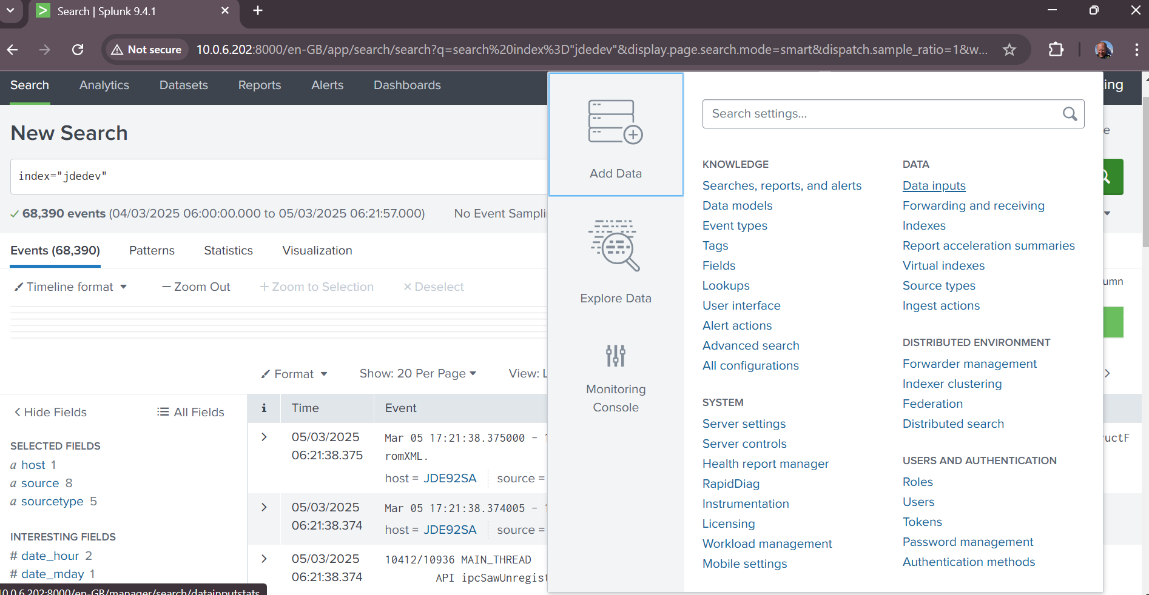Switch to the Statistics tab

coord(228,250)
